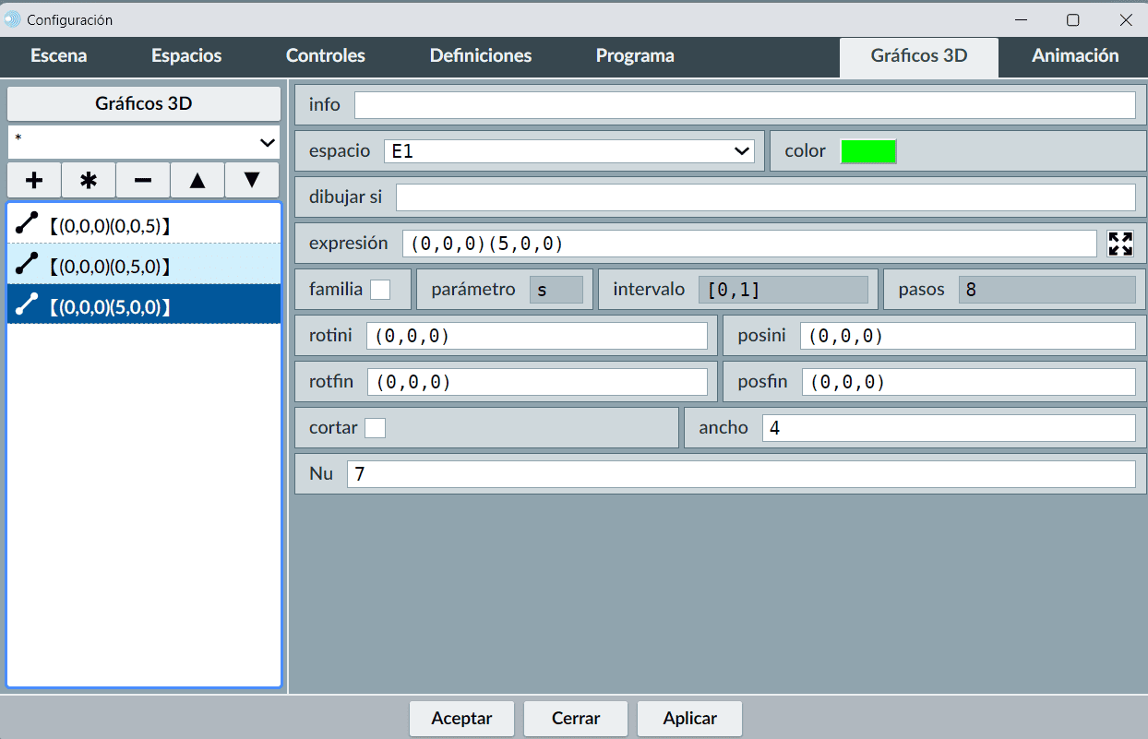Click the ancho input field

click(948, 428)
